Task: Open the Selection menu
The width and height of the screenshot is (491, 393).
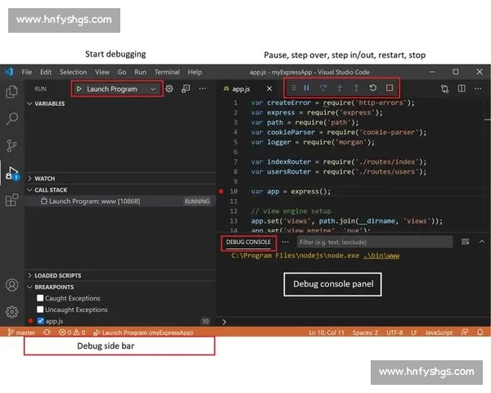Action: (x=74, y=72)
